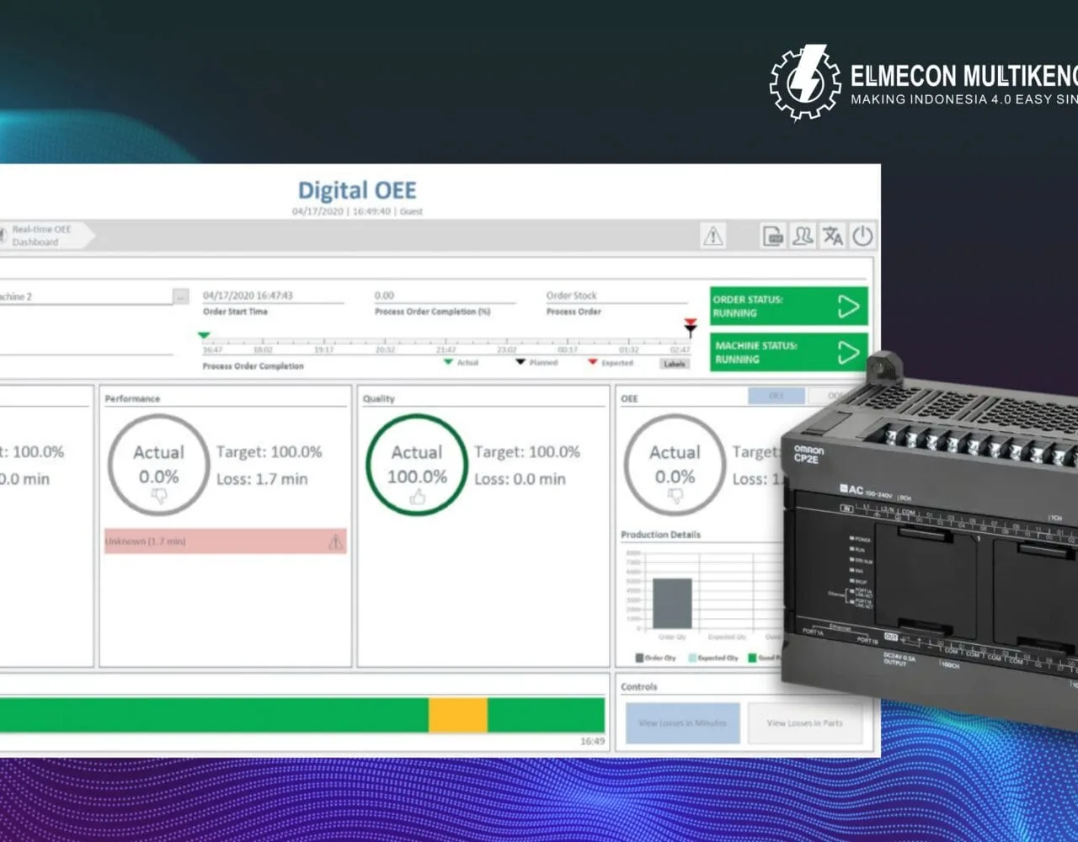Image resolution: width=1078 pixels, height=842 pixels.
Task: Click the users account icon
Action: [x=804, y=237]
